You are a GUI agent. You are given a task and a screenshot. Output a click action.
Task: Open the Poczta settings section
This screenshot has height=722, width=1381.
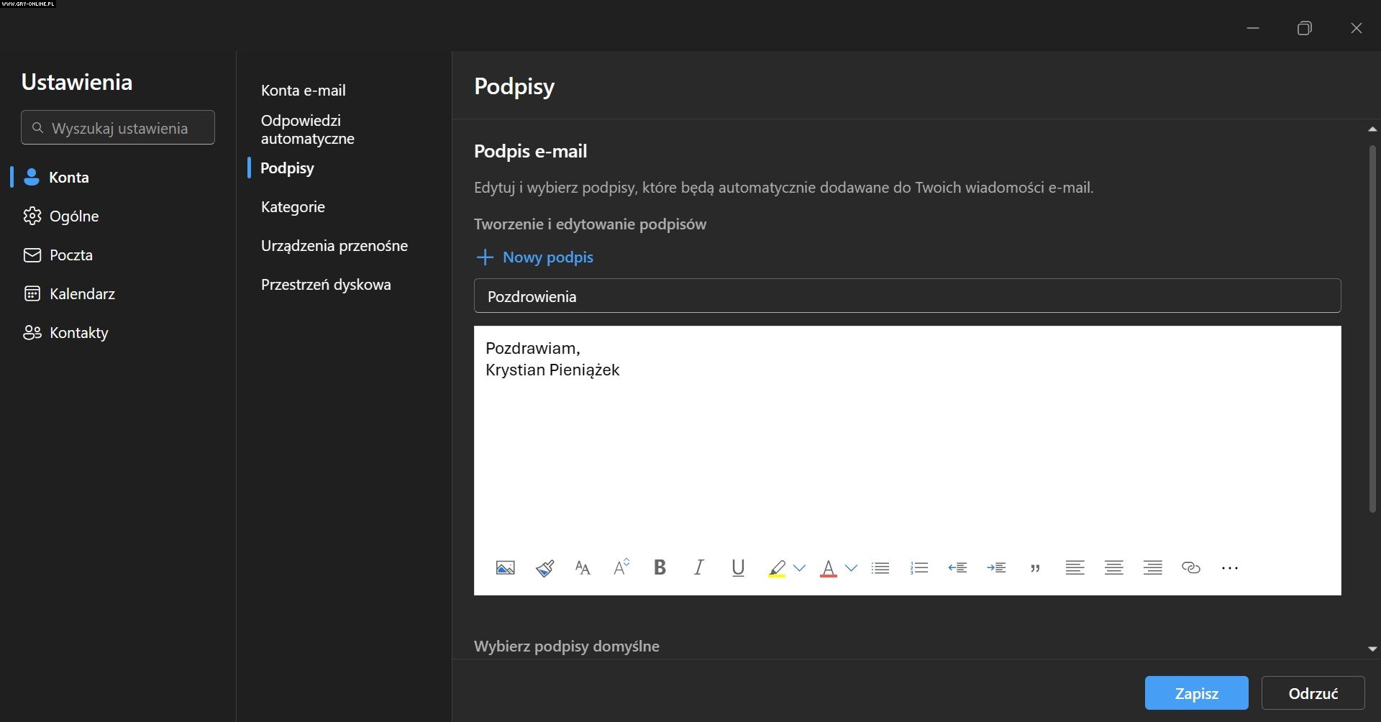(x=70, y=255)
